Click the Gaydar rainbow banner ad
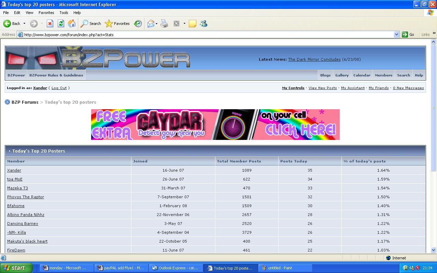 pos(215,125)
